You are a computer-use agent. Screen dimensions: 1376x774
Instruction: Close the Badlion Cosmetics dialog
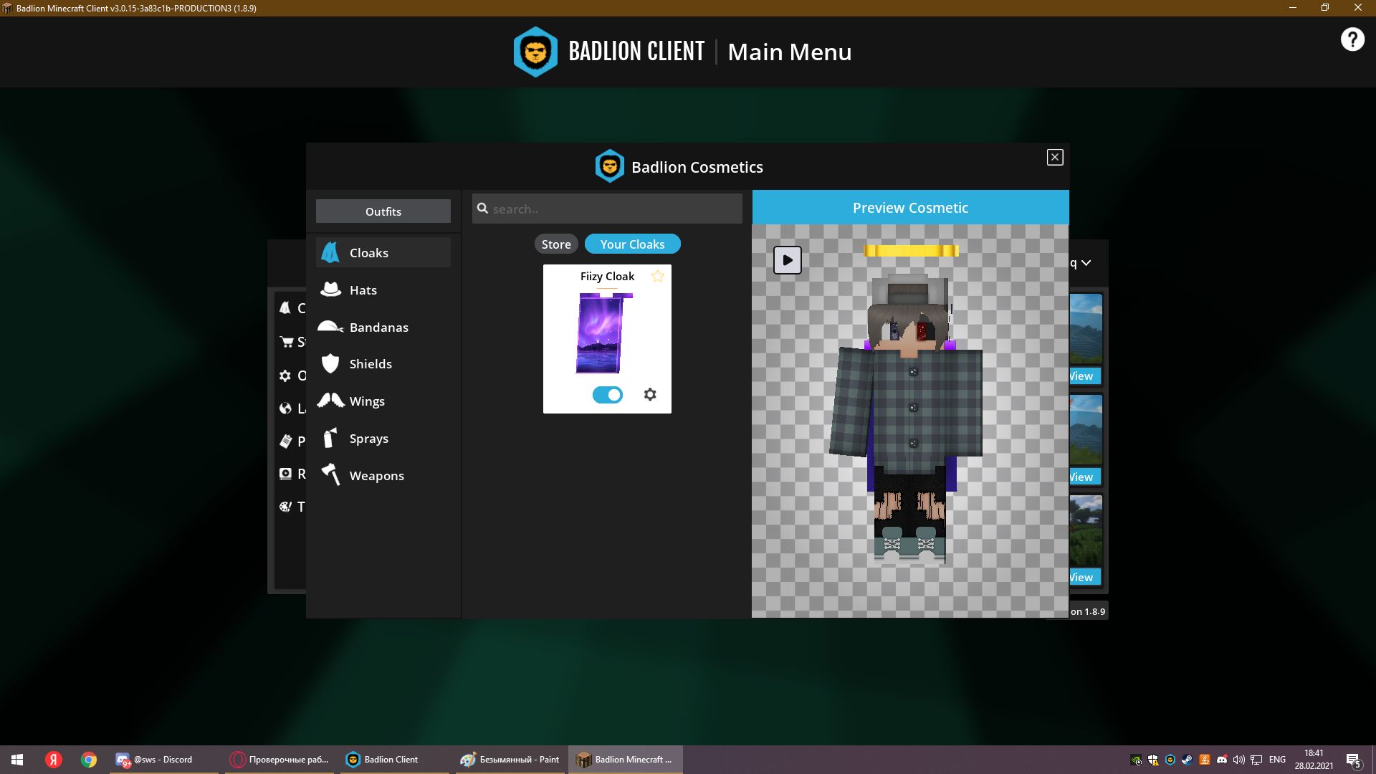pos(1055,158)
